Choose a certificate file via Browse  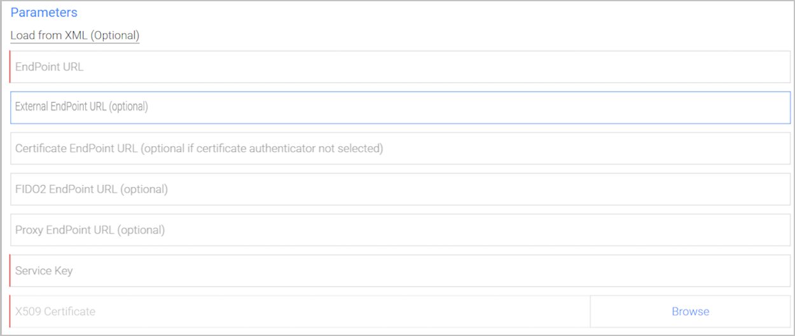tap(690, 311)
